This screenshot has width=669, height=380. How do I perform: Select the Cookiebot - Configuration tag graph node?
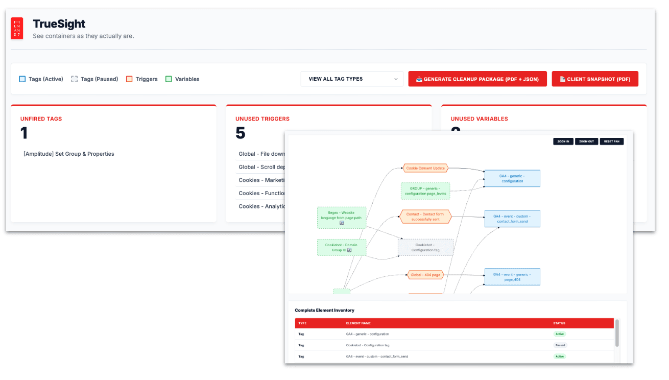(x=425, y=247)
